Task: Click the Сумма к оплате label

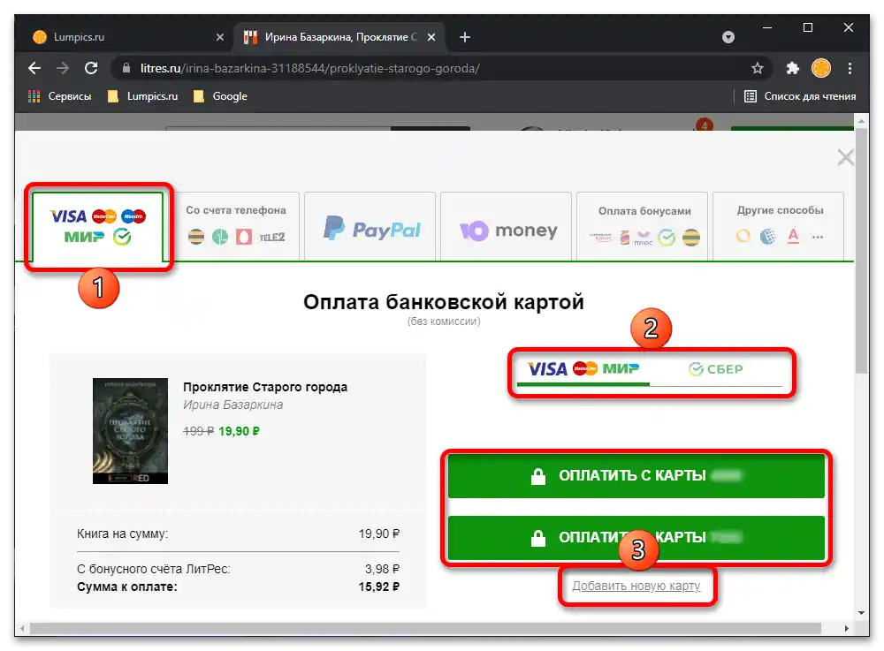Action: click(x=126, y=587)
